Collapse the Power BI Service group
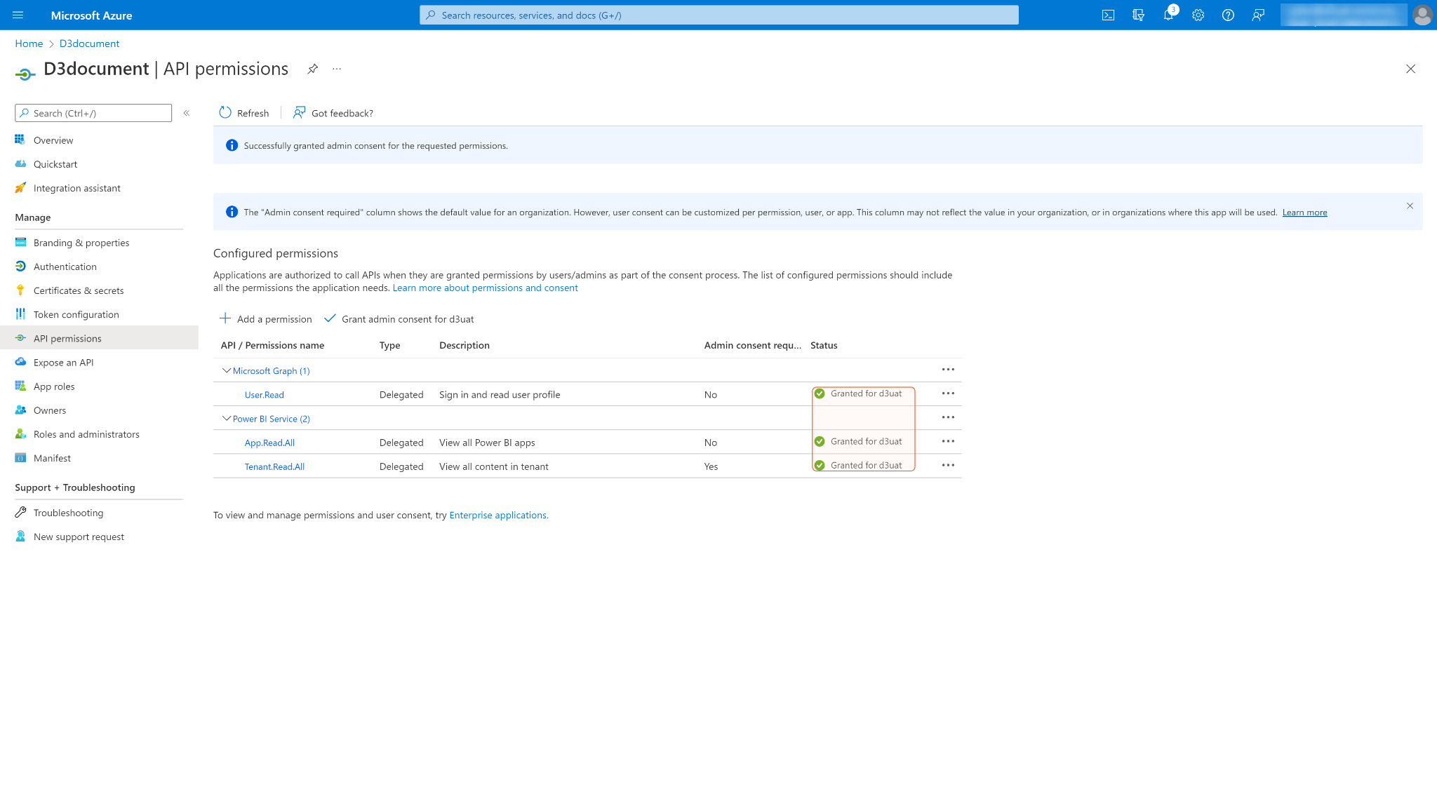Image resolution: width=1437 pixels, height=808 pixels. 227,418
